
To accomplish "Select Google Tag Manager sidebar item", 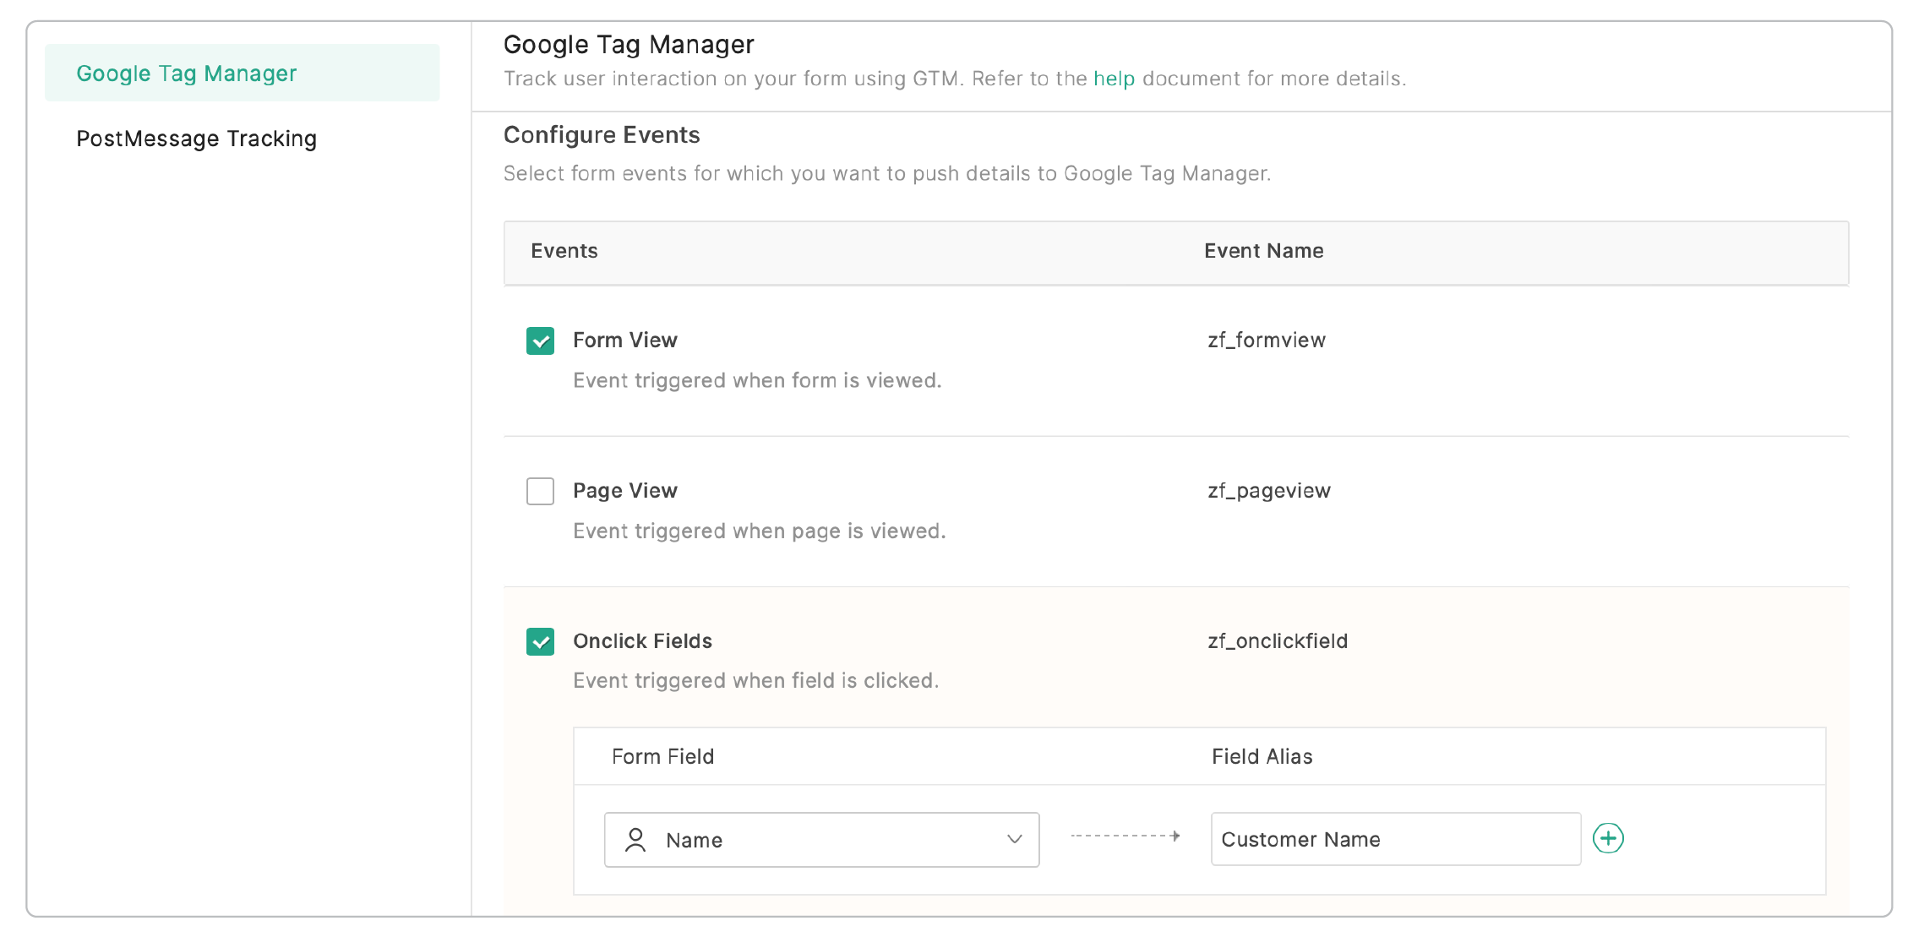I will [x=187, y=74].
